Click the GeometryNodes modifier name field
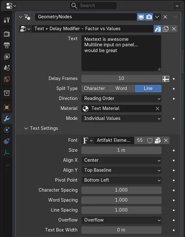Viewport: 185px width, 237px height. click(86, 17)
